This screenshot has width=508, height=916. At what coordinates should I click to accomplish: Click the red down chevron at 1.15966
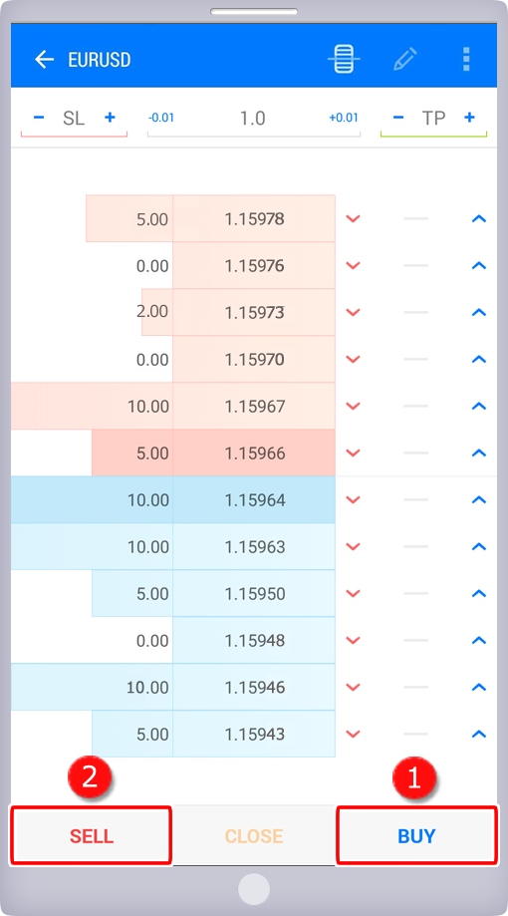click(x=354, y=453)
